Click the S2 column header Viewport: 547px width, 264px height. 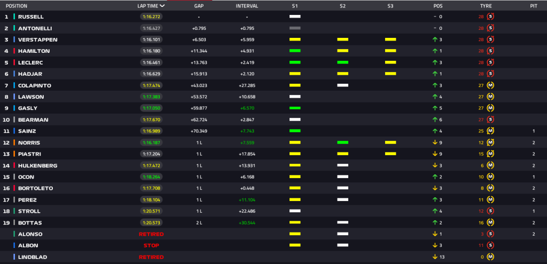(x=342, y=6)
